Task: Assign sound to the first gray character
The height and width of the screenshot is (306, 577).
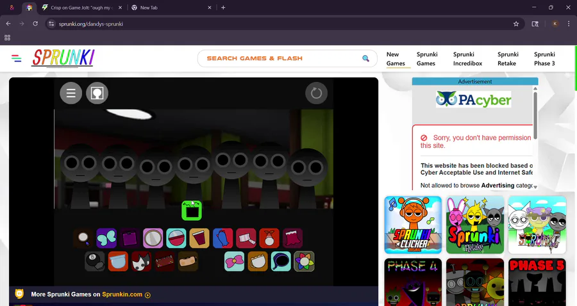Action: point(80,175)
